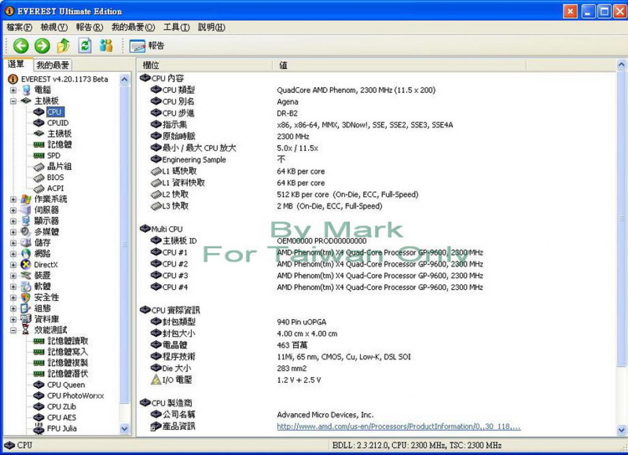The image size is (628, 455).
Task: Open the users icon in toolbar
Action: [106, 46]
